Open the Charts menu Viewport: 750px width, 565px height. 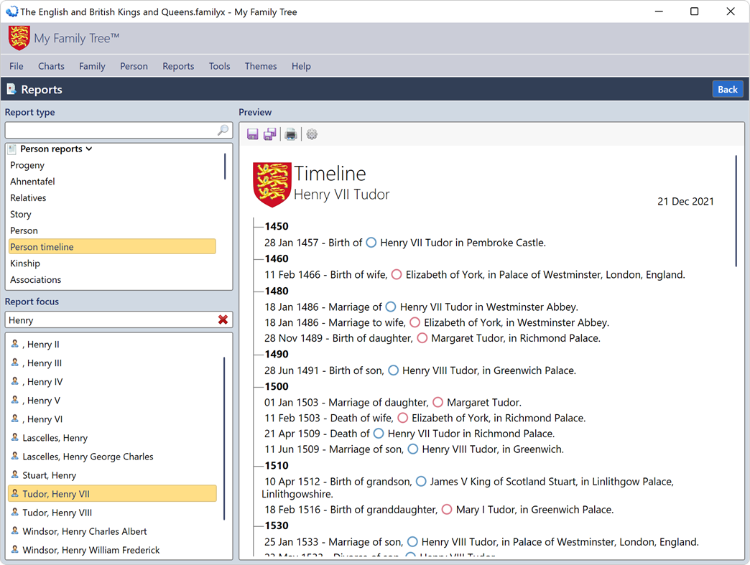(51, 66)
